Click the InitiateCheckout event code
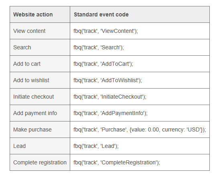 point(110,97)
